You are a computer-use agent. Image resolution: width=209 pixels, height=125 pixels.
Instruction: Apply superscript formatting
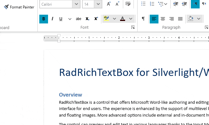(x=96, y=19)
